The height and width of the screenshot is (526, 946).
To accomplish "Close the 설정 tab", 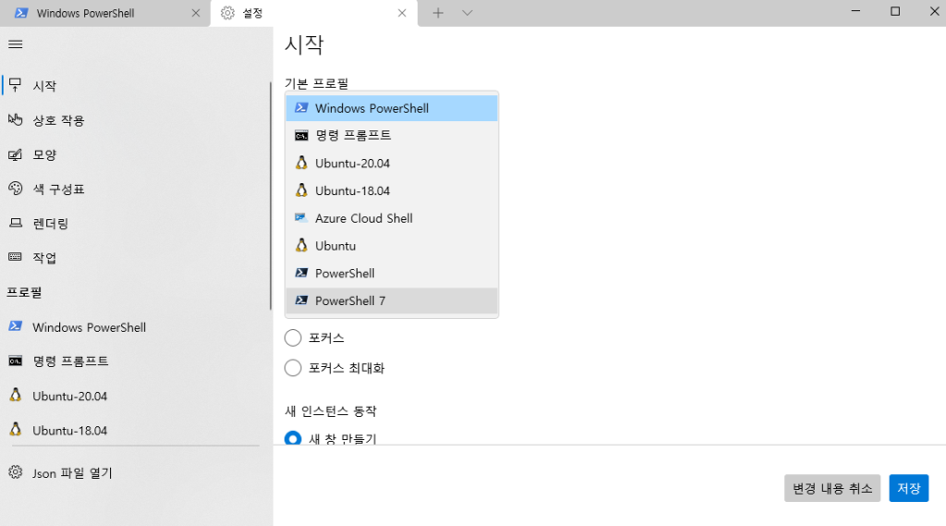I will [402, 13].
